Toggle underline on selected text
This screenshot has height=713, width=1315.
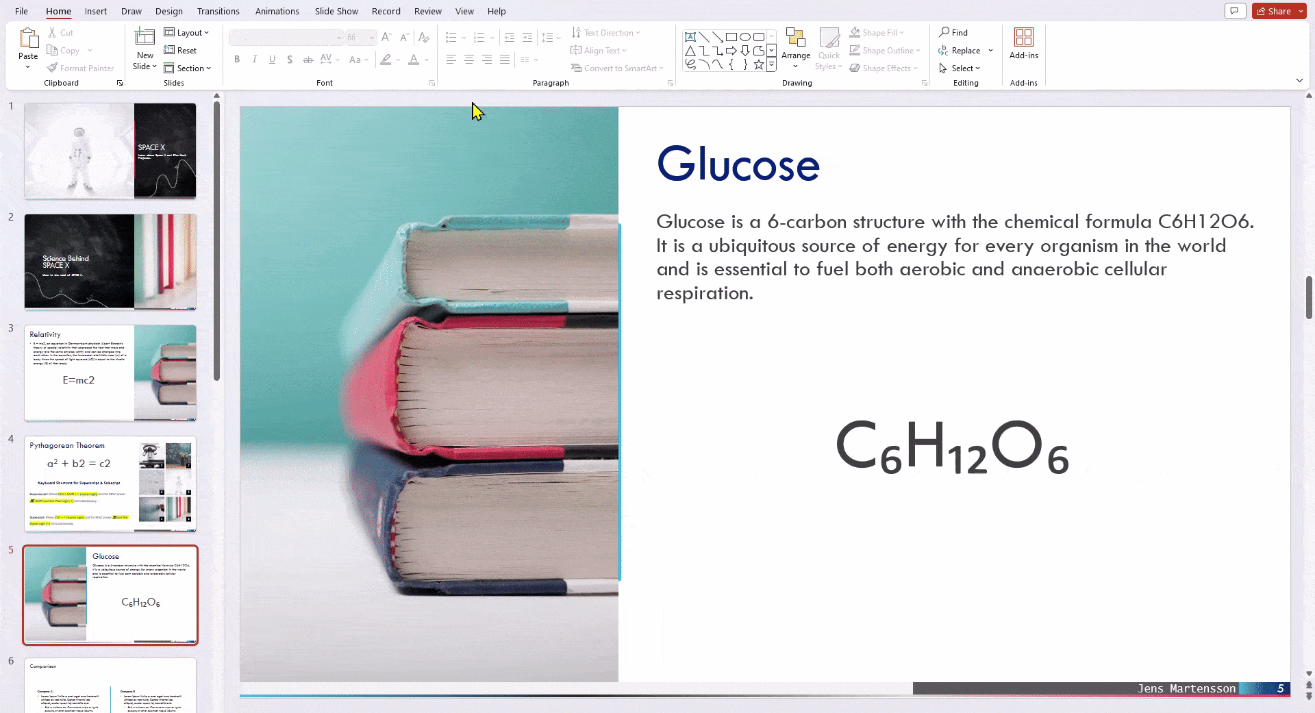pos(272,60)
